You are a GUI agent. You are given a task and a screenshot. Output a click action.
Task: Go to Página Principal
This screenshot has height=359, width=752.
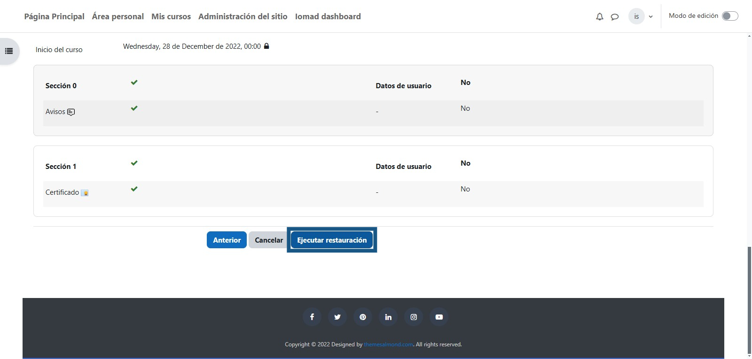pos(54,16)
